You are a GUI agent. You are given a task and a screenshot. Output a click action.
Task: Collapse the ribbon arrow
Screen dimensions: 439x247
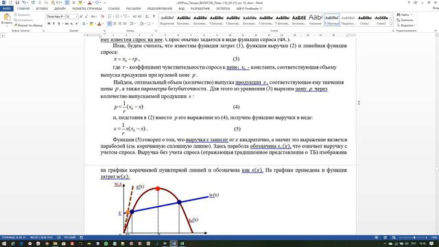point(436,31)
